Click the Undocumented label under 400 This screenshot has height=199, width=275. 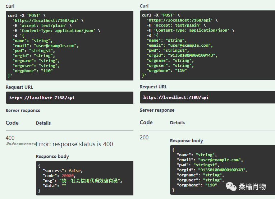coord(20,144)
